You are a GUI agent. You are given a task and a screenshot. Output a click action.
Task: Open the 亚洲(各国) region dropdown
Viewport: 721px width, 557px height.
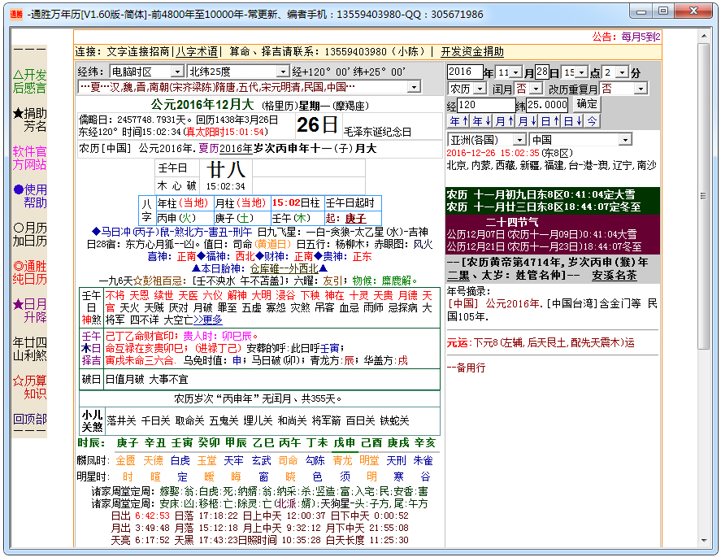pos(519,139)
